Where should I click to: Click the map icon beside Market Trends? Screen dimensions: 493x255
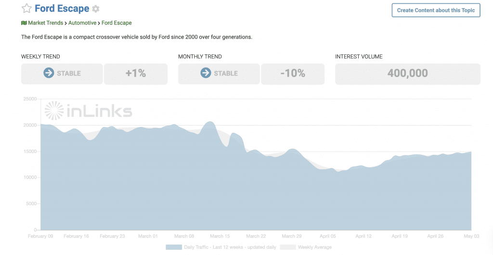click(24, 23)
